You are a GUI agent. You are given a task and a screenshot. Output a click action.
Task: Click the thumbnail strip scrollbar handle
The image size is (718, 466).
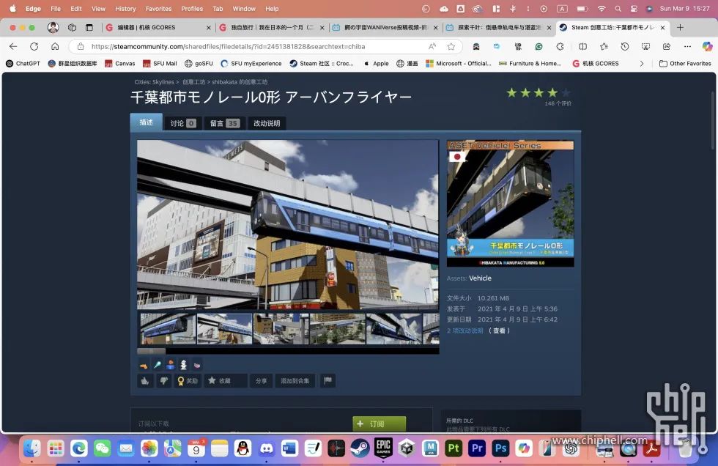coord(152,351)
